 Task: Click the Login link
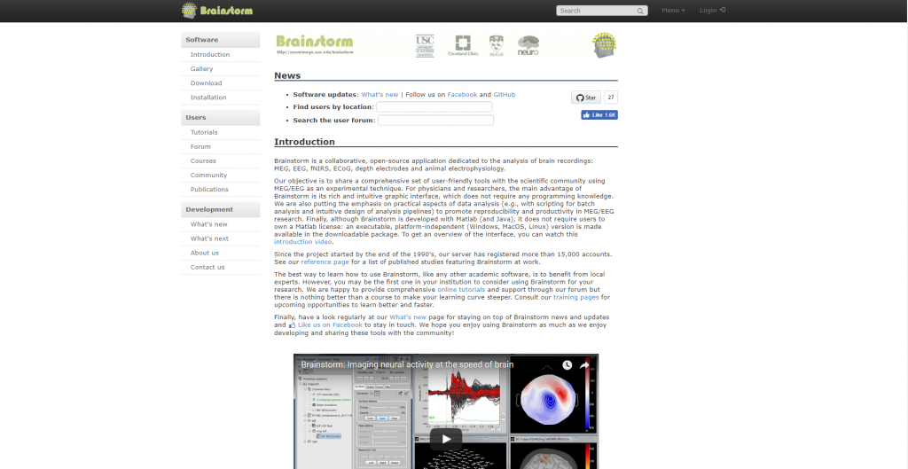[712, 11]
